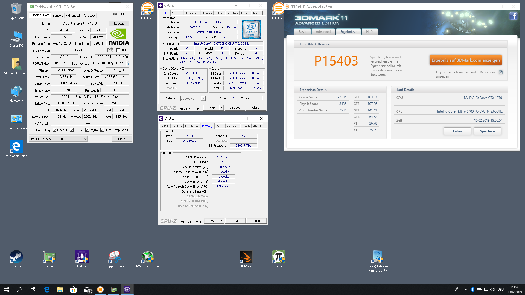The width and height of the screenshot is (525, 295).
Task: Select the CPU-Z desktop shortcut
Action: [82, 259]
